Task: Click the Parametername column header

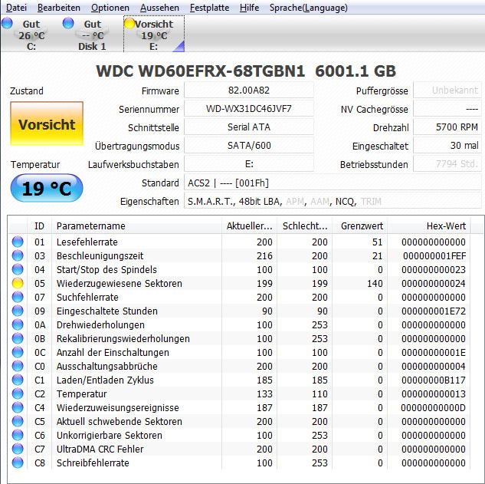Action: pyautogui.click(x=136, y=226)
